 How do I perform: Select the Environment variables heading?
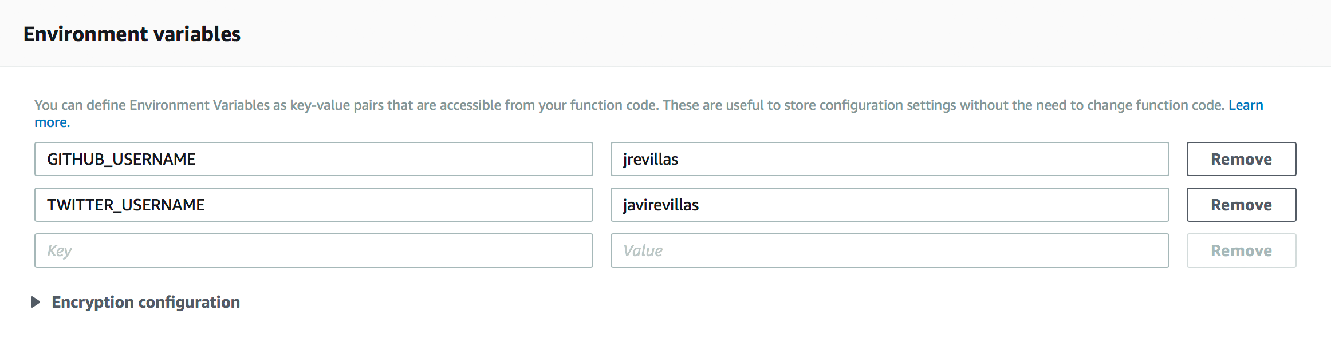click(x=131, y=34)
